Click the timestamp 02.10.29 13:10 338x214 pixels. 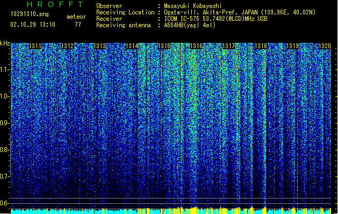click(x=33, y=25)
